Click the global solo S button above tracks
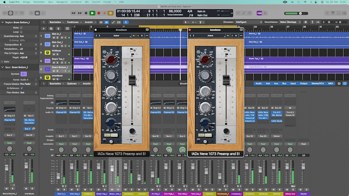 58,29
